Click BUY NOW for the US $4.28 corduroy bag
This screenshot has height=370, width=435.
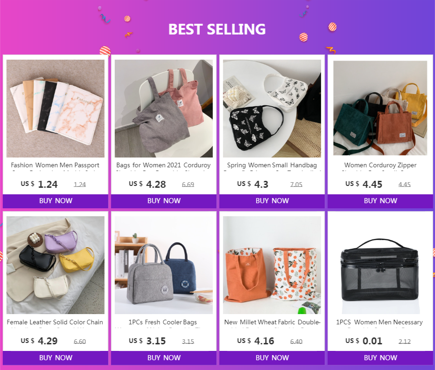pyautogui.click(x=164, y=201)
